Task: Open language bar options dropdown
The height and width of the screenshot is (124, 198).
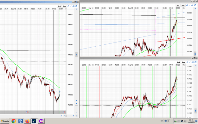Action: tap(169, 121)
